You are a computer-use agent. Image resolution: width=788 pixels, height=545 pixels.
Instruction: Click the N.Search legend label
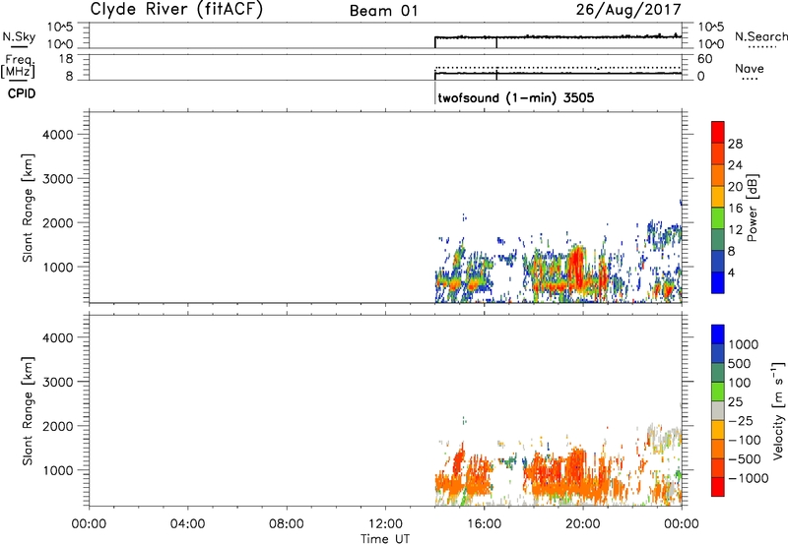tap(760, 36)
